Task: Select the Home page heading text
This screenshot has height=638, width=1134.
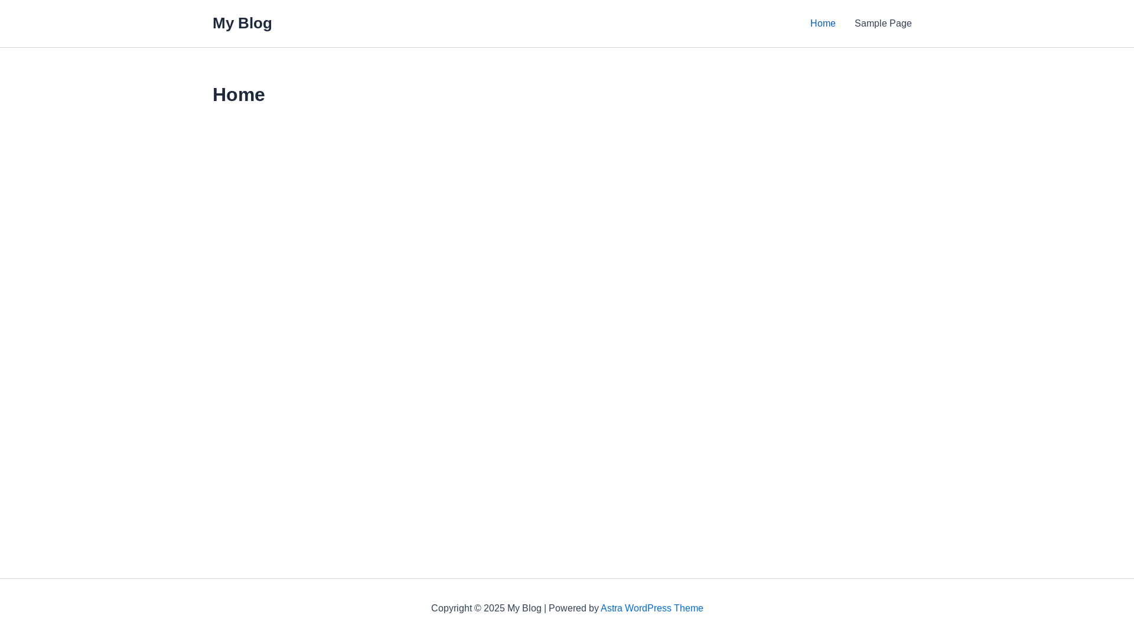Action: (x=239, y=95)
